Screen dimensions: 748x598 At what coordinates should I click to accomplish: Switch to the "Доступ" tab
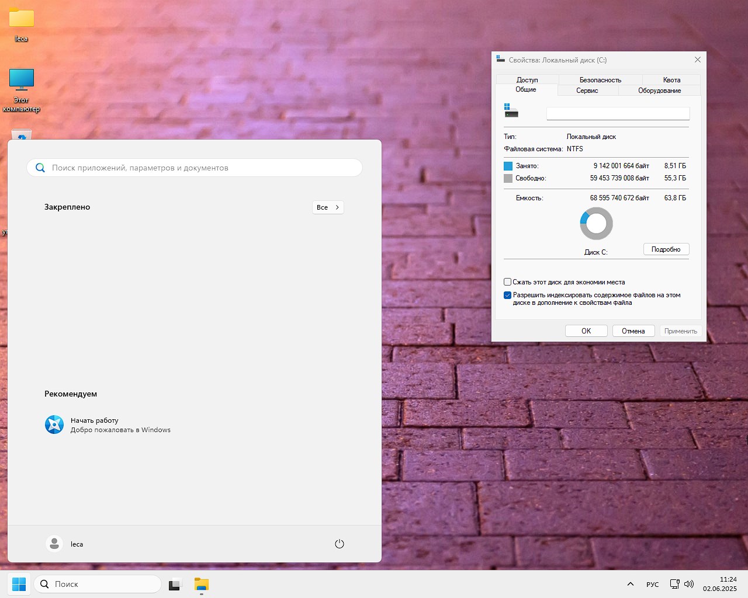[x=527, y=80]
